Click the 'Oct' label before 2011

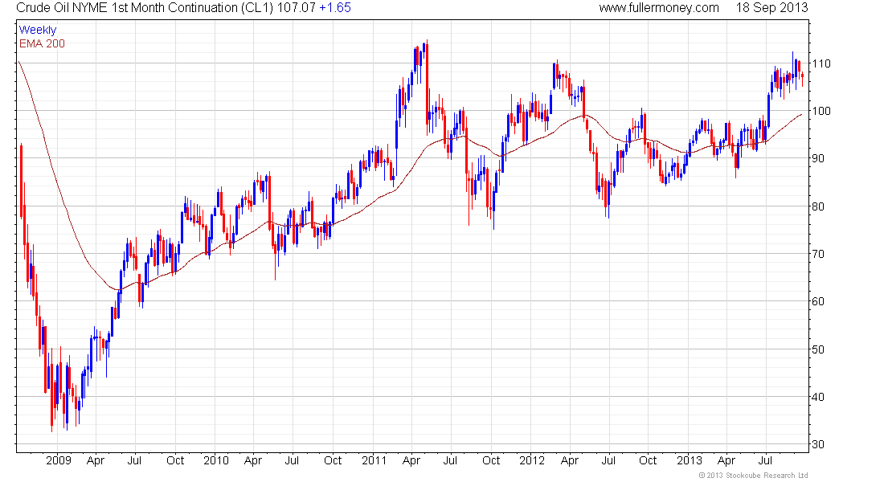tap(333, 460)
